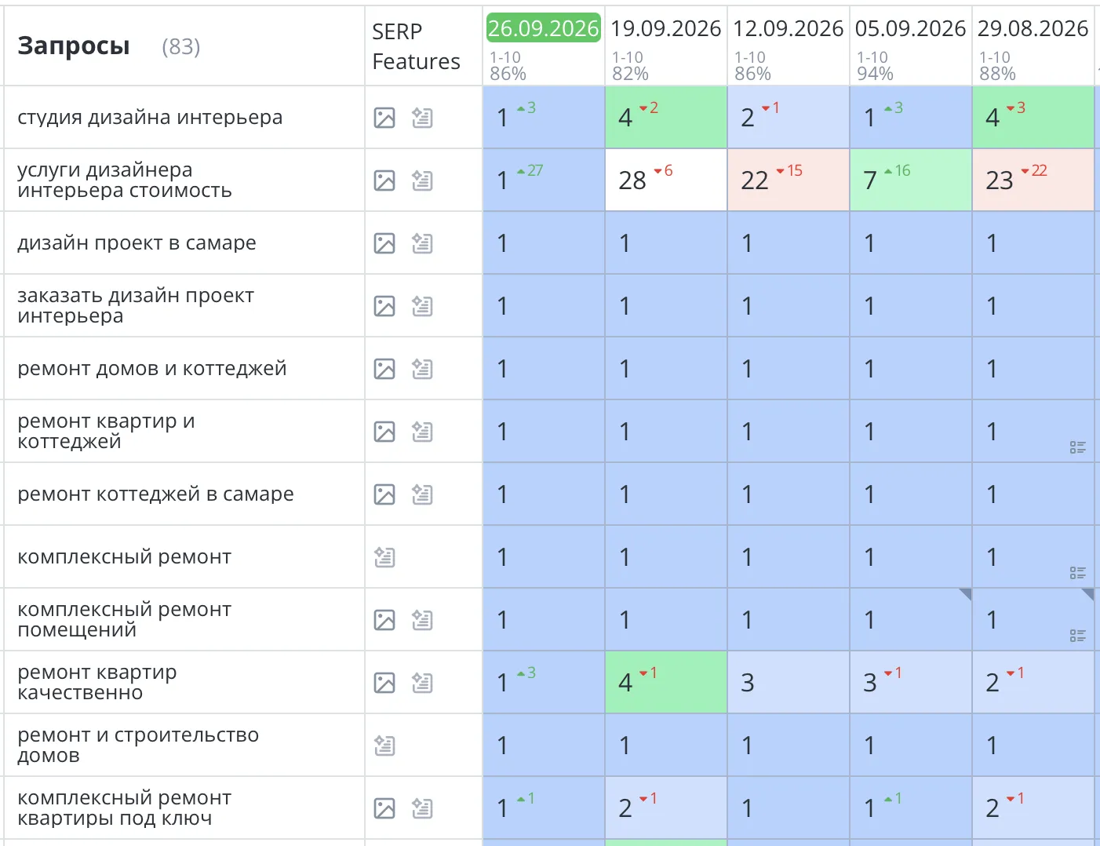Click the query 'услуги дизайнера интерьера стоимость'
Image resolution: width=1100 pixels, height=846 pixels.
[125, 181]
